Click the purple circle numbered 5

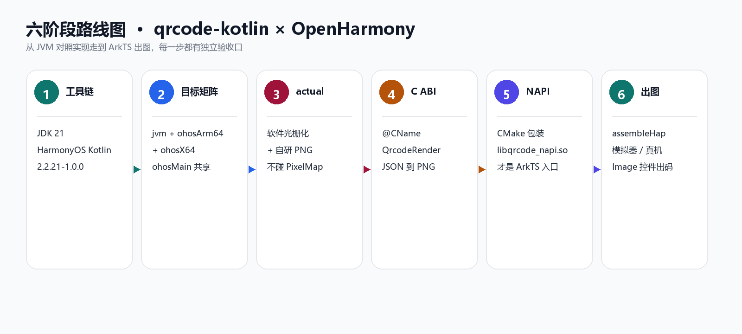(506, 92)
